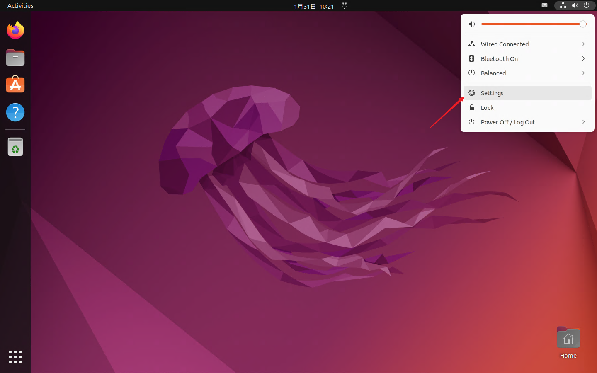Image resolution: width=597 pixels, height=373 pixels.
Task: Select the Bluetooth On entry
Action: (527, 58)
